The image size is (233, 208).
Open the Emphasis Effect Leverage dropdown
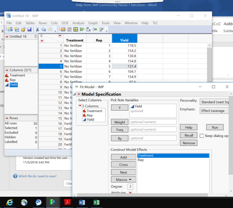(x=214, y=111)
